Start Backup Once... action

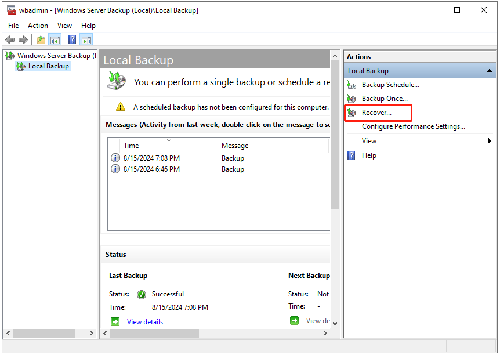click(385, 99)
